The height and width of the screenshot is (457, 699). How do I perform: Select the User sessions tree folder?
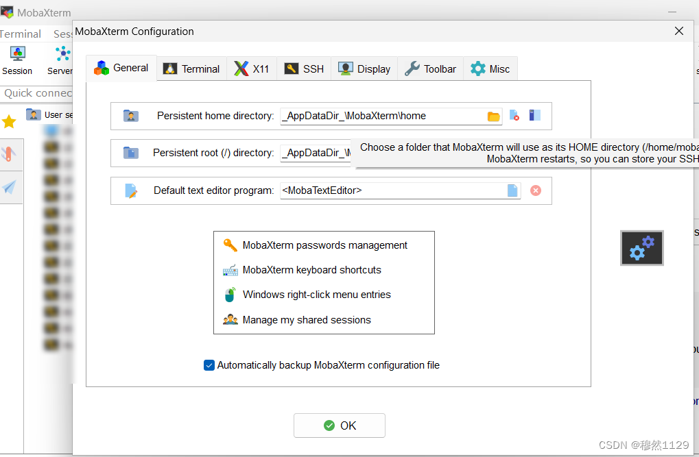click(x=49, y=115)
